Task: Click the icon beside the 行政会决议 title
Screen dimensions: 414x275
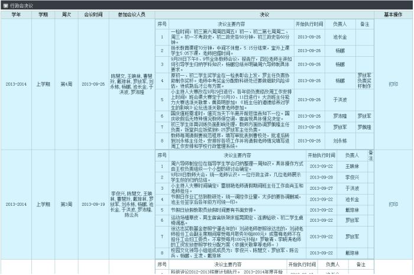Action: pos(5,5)
